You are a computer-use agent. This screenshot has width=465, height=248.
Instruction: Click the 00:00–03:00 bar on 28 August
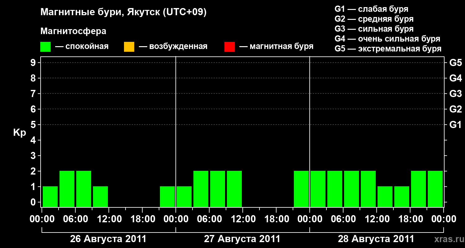318,189
